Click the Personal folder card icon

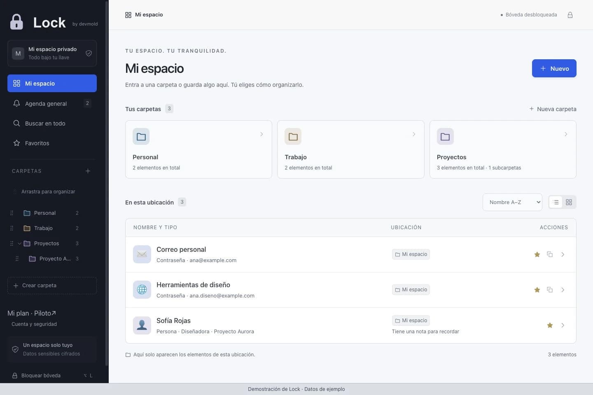click(x=141, y=137)
